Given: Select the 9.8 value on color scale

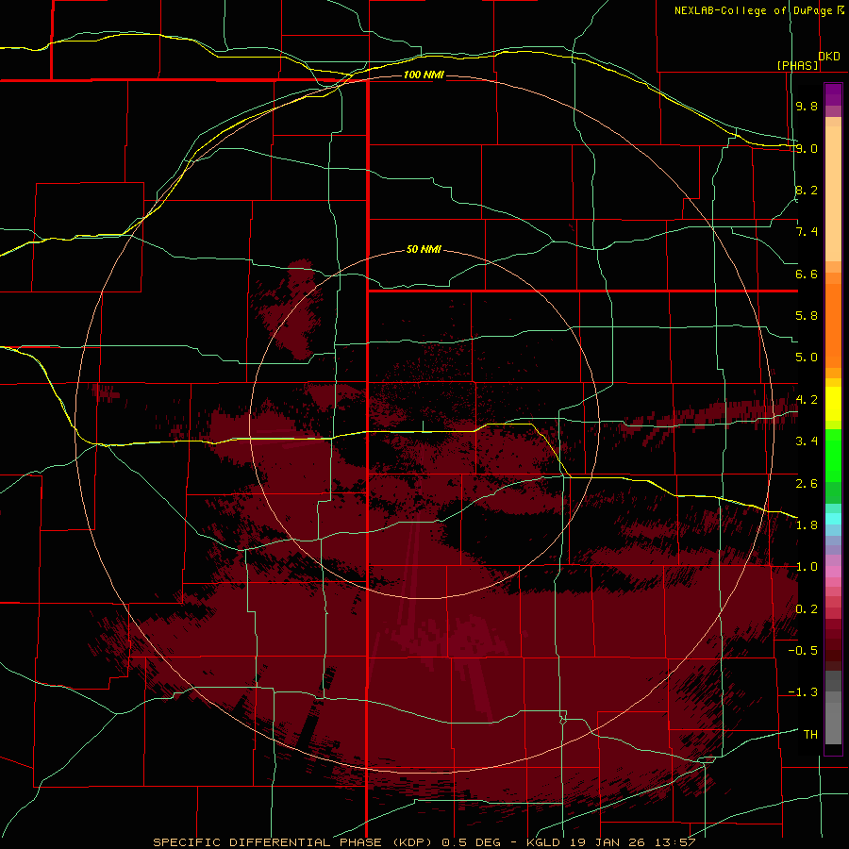Looking at the screenshot, I should [807, 106].
